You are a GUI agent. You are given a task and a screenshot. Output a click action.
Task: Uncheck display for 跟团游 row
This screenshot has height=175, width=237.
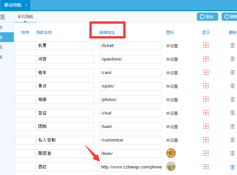pos(206,153)
